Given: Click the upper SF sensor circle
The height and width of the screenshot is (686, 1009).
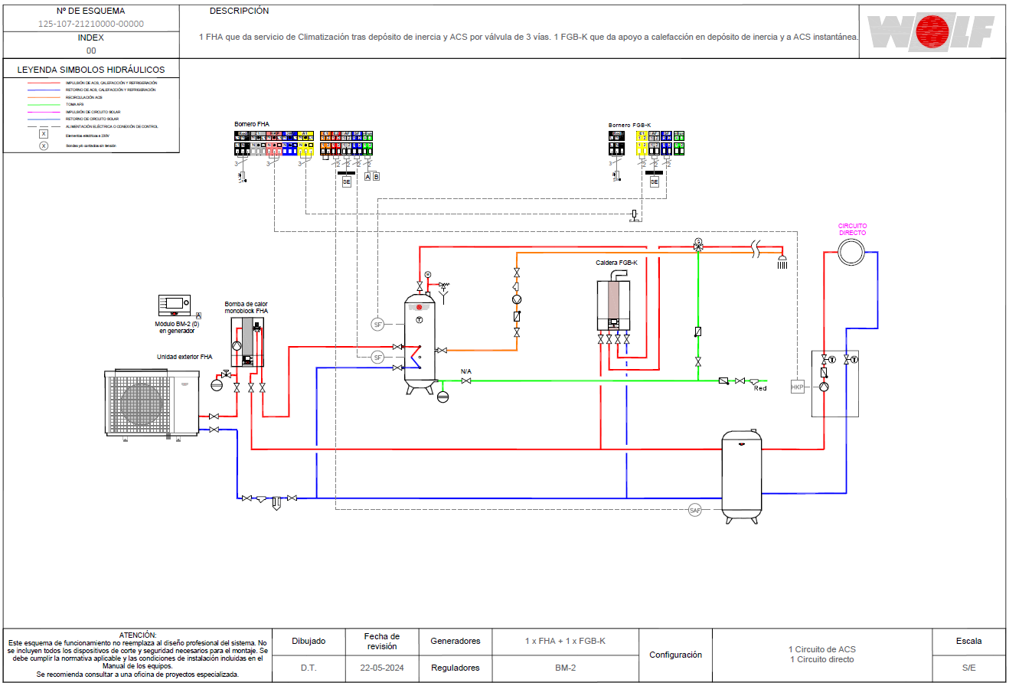Looking at the screenshot, I should [377, 324].
